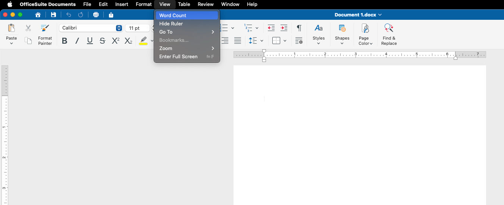Click the Home icon in title bar
This screenshot has width=504, height=205.
38,15
